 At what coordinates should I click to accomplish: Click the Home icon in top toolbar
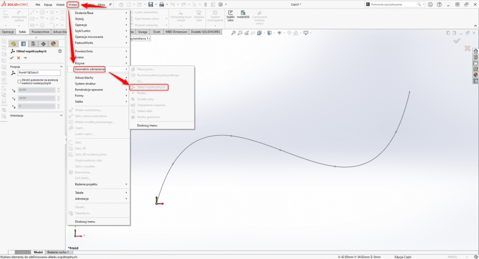[x=121, y=5]
